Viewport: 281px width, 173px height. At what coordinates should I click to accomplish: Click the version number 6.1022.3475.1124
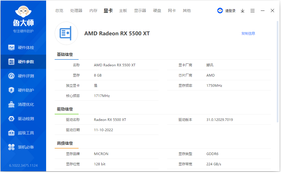(x=23, y=166)
